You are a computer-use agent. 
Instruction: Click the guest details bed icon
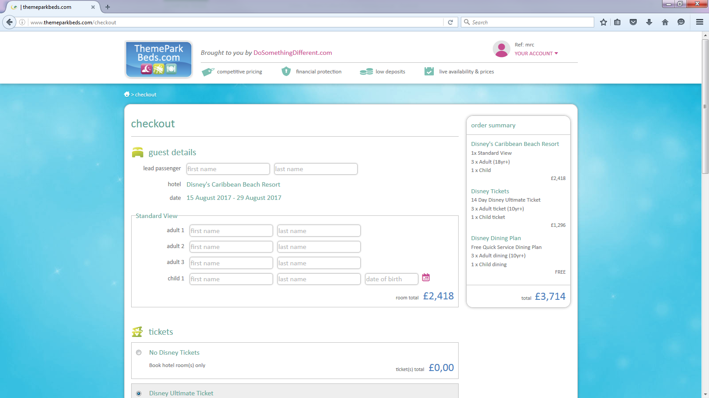[x=137, y=152]
